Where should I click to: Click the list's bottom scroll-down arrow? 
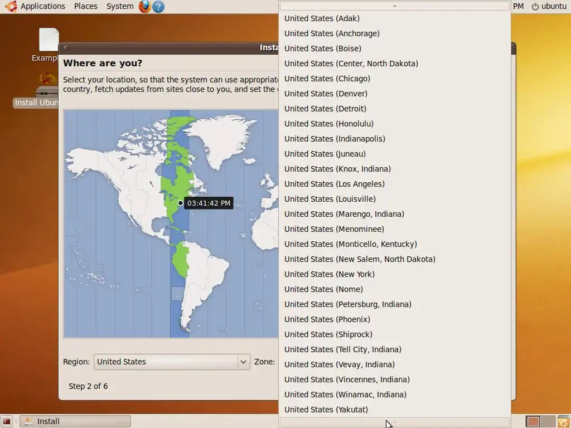click(x=394, y=422)
